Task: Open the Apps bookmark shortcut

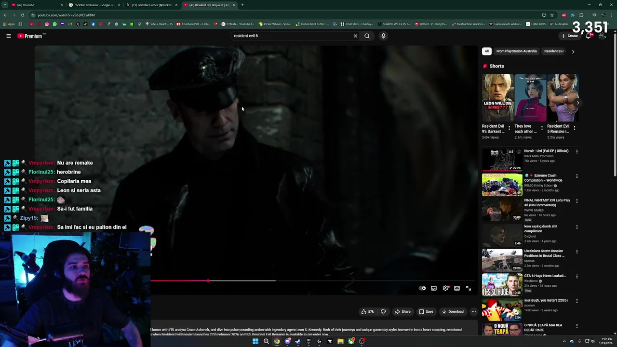Action: (9, 24)
